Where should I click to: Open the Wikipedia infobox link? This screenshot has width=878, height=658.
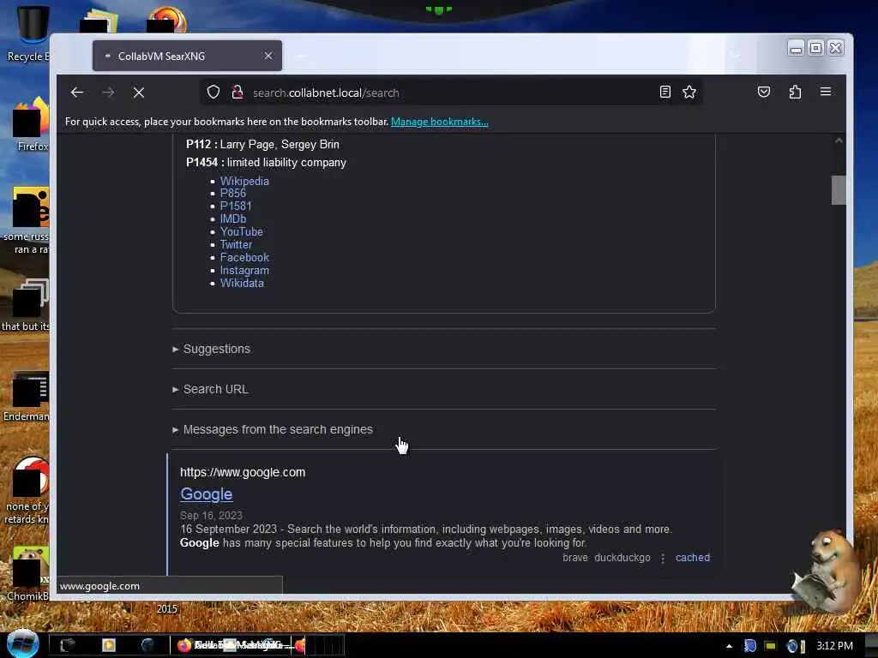tap(244, 181)
